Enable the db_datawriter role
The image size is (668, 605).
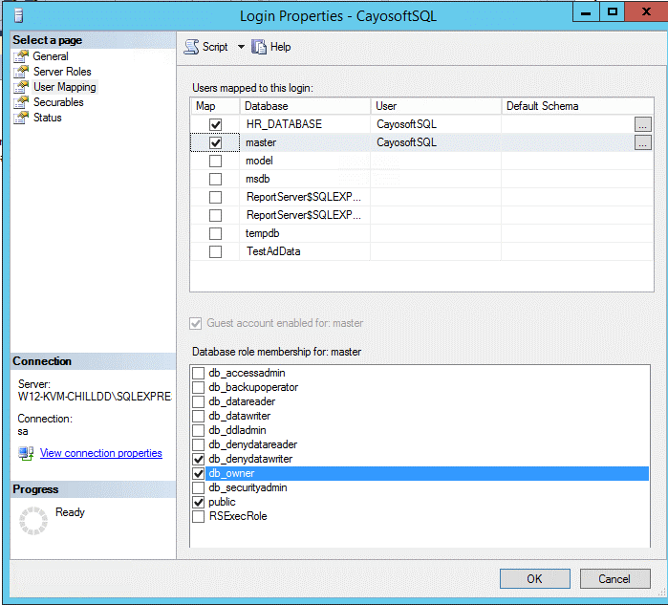(198, 416)
